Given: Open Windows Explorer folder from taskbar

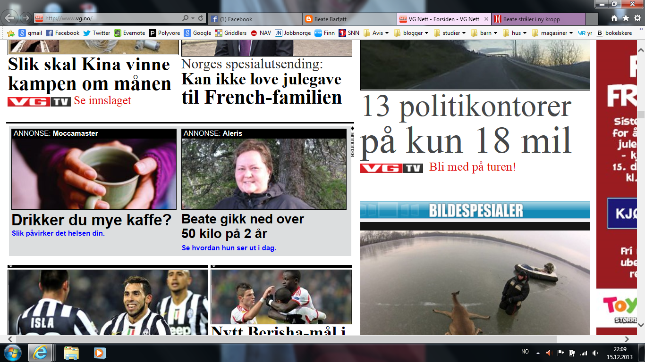Looking at the screenshot, I should pyautogui.click(x=71, y=353).
